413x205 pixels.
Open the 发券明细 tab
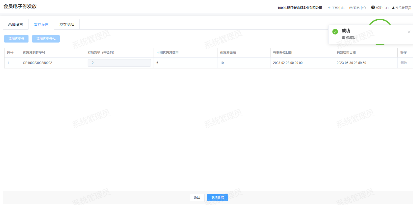point(67,24)
